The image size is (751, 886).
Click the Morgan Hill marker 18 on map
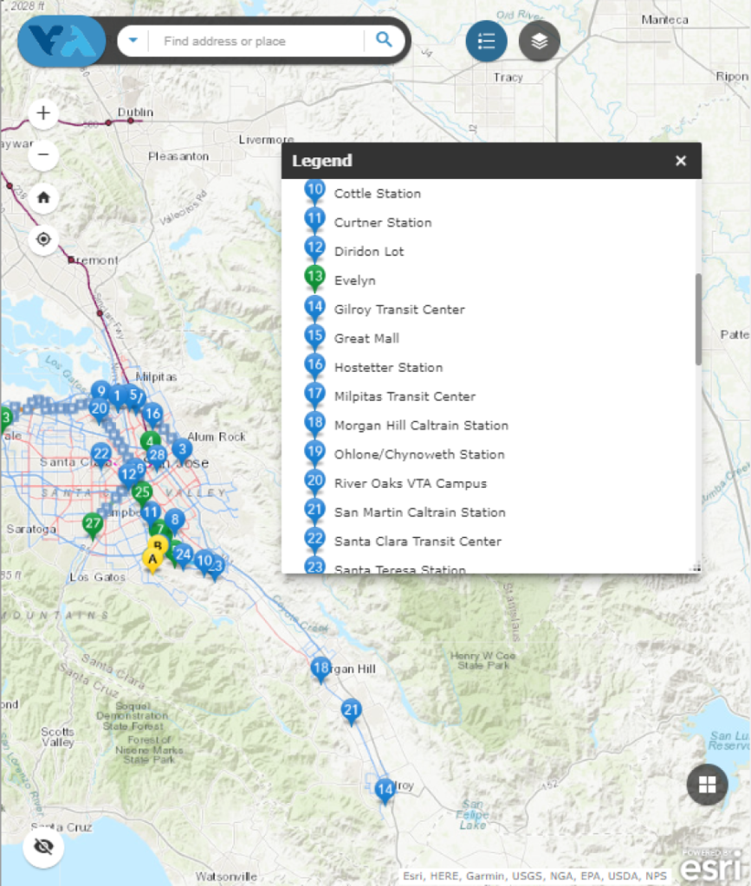click(320, 668)
